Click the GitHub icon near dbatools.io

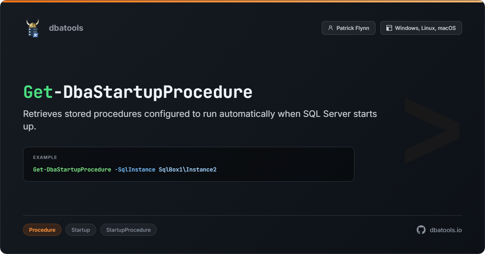click(x=421, y=230)
